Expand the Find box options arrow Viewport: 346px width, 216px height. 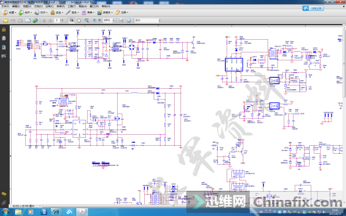click(x=160, y=21)
